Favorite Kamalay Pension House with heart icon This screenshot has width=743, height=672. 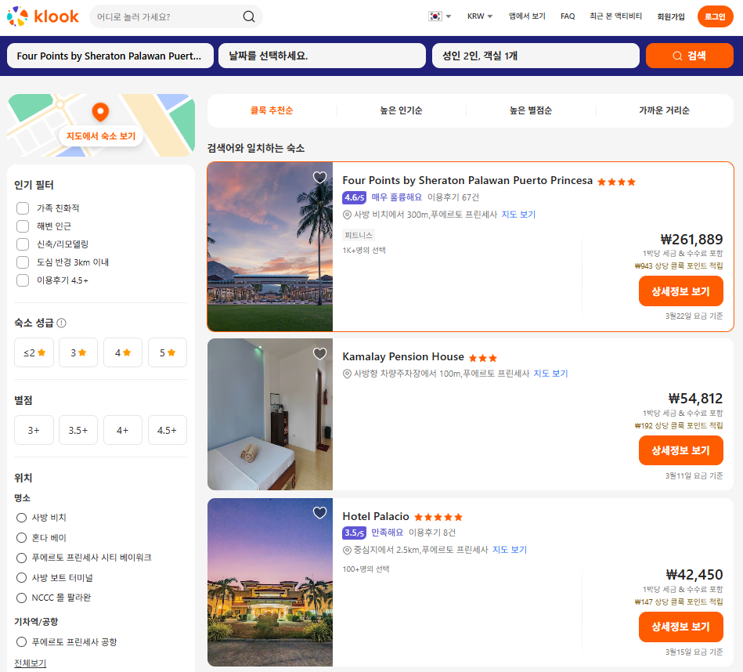click(x=320, y=353)
